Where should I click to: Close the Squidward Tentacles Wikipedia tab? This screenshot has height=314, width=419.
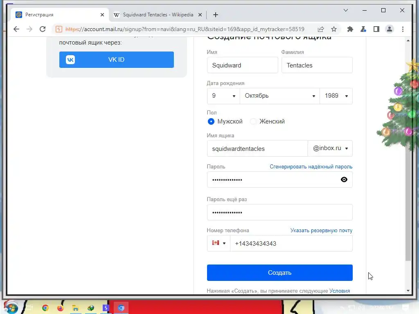200,15
